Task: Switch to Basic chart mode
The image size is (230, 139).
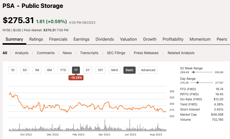Action: tap(130, 70)
